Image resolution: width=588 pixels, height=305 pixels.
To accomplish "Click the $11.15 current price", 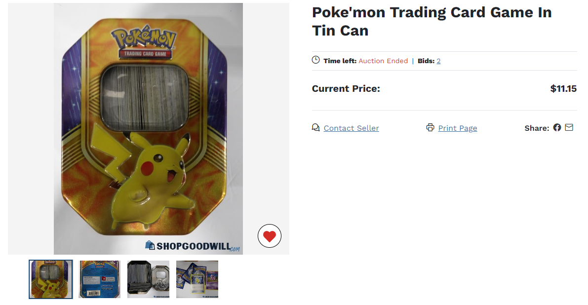I will 563,88.
